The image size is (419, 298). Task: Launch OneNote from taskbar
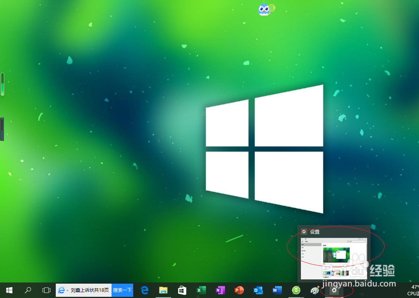pyautogui.click(x=220, y=290)
